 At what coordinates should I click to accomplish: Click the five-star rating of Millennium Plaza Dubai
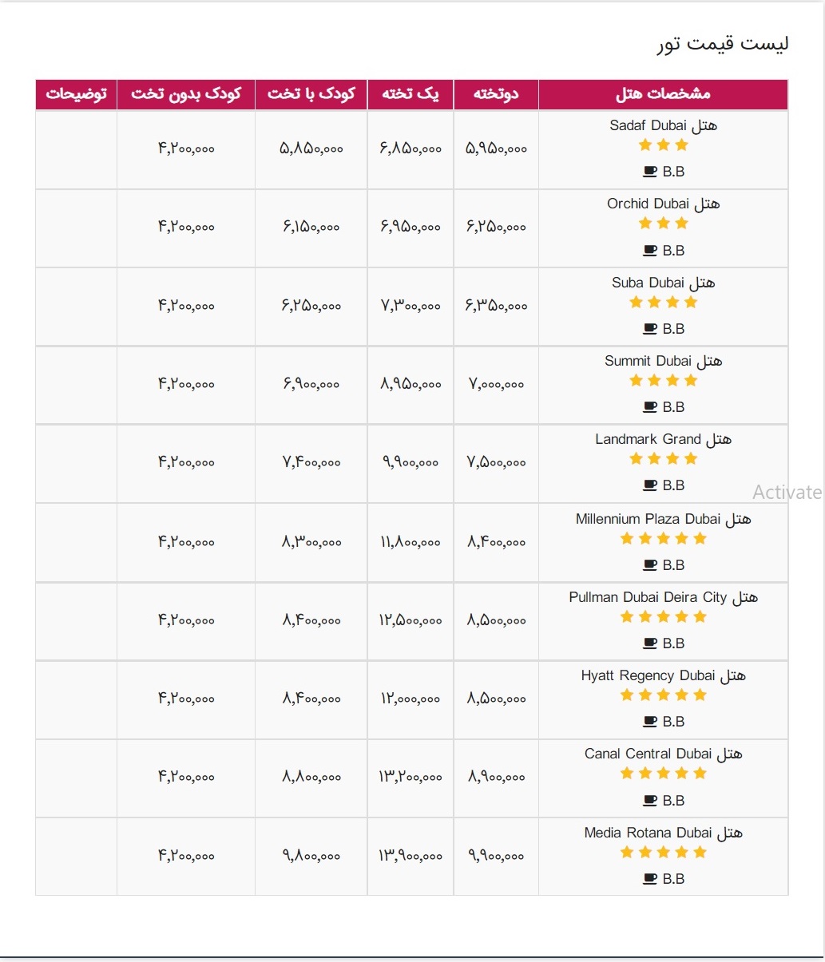[x=663, y=539]
